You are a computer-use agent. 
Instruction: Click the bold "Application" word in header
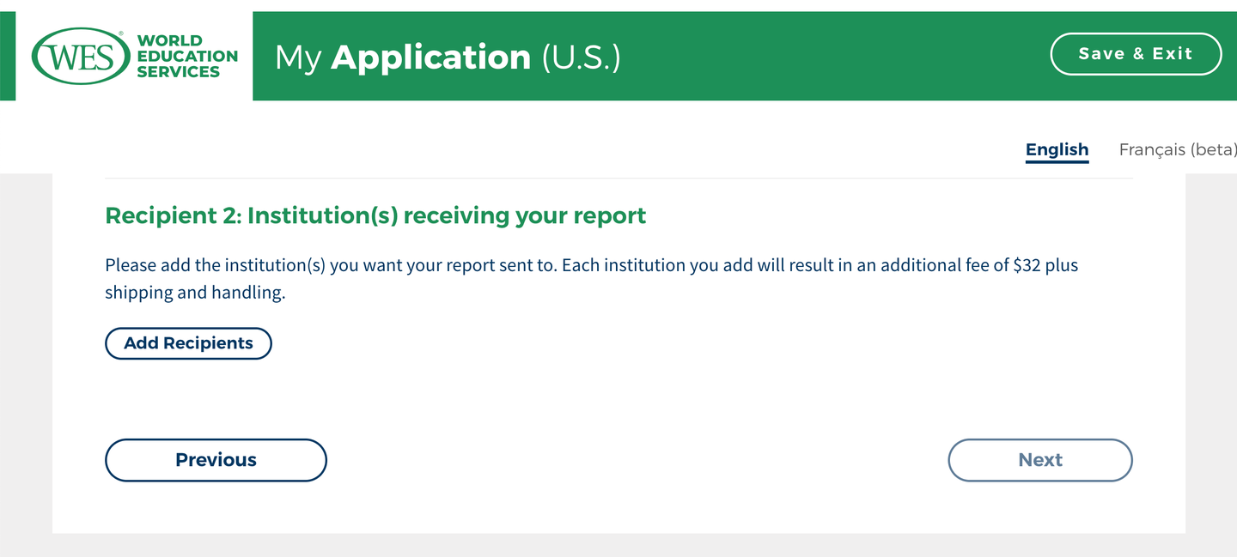[430, 58]
